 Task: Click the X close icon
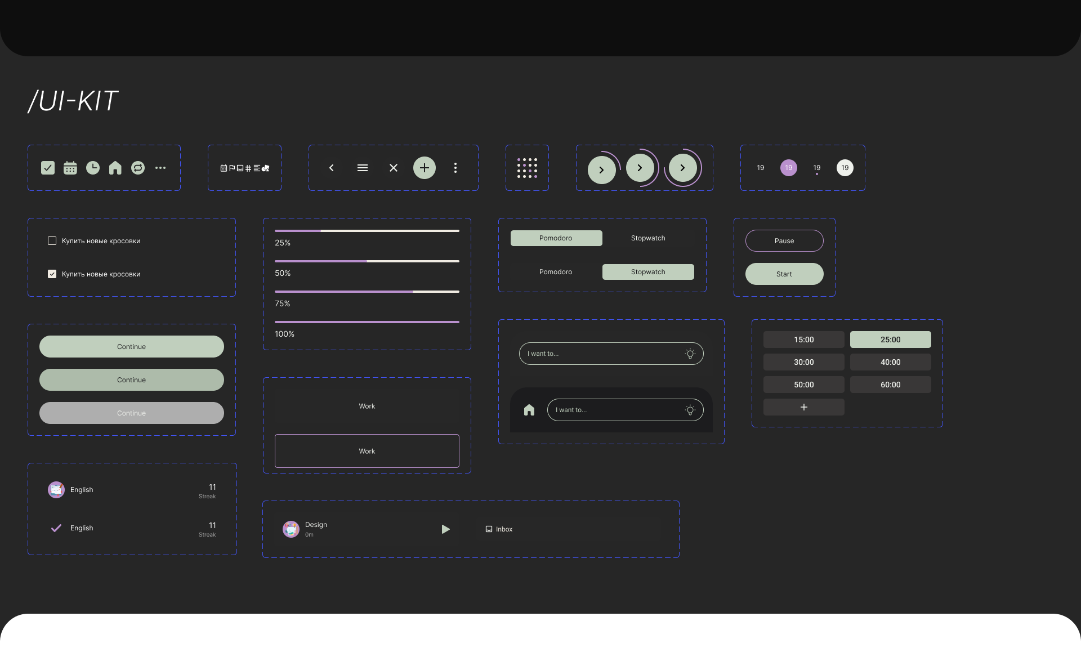click(x=394, y=168)
